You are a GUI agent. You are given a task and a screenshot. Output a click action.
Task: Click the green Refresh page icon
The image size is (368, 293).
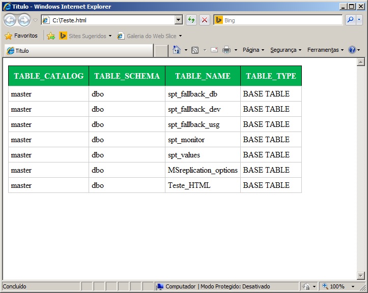[191, 20]
